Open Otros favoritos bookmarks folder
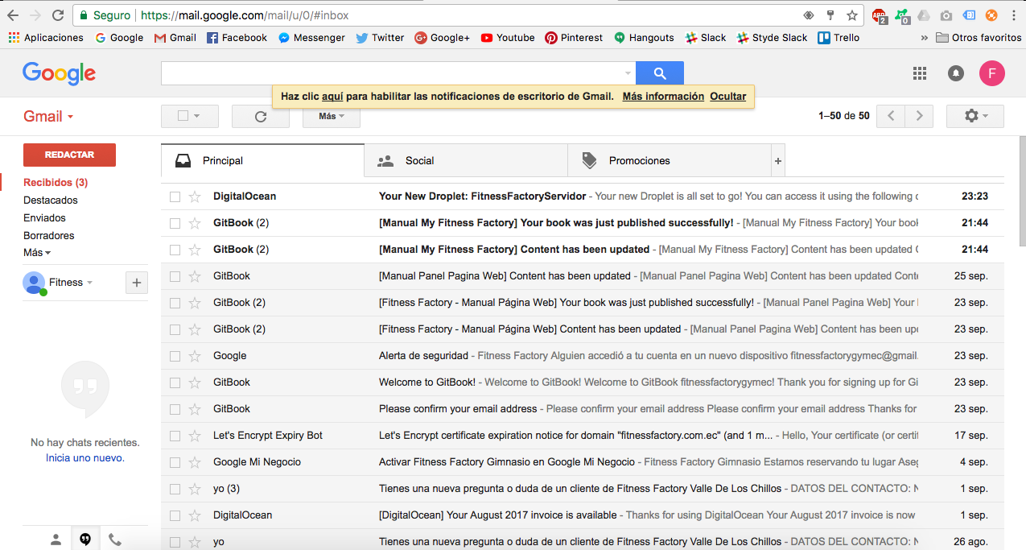 979,38
